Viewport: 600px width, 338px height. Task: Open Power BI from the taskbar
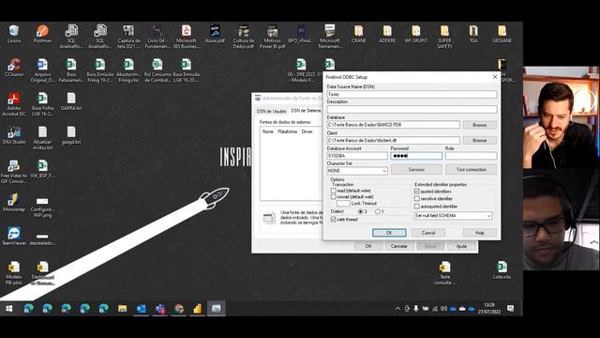pyautogui.click(x=198, y=309)
